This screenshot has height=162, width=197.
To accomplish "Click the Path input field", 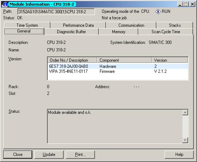I will pyautogui.click(x=56, y=12).
